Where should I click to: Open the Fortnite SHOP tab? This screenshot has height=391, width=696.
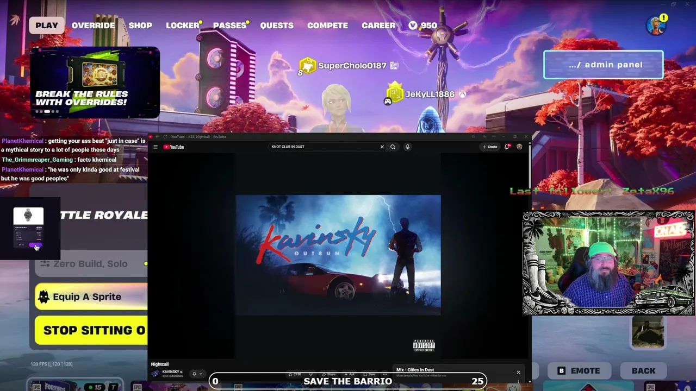[x=140, y=25]
